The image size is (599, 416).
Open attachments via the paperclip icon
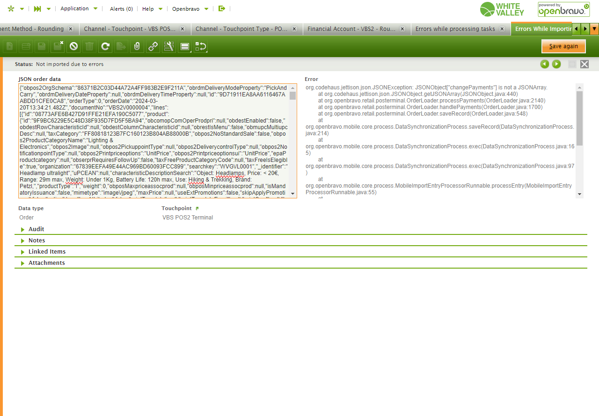click(137, 46)
